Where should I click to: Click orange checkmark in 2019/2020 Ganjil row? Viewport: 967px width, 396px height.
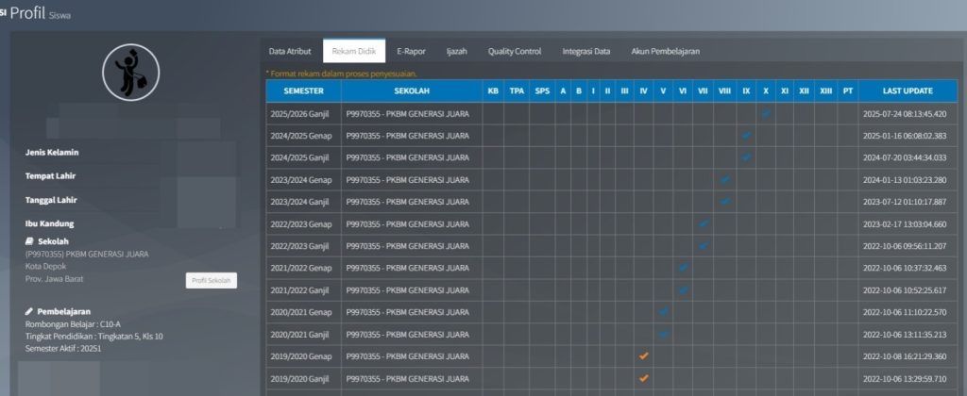tap(643, 378)
